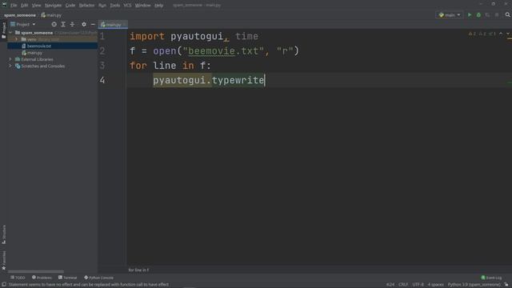
Task: Open the View menu
Action: click(36, 6)
